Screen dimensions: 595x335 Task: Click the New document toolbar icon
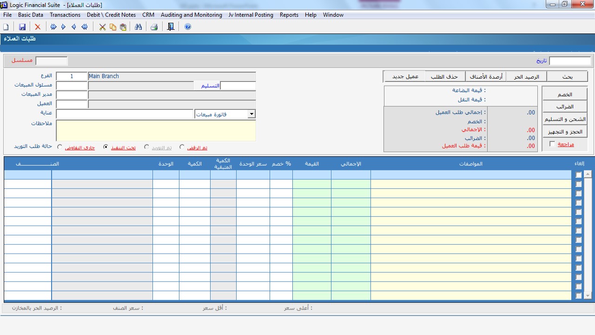(6, 27)
